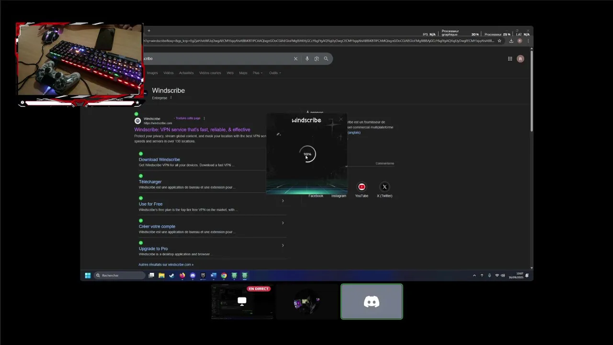
Task: Open File Explorer on the taskbar
Action: [161, 276]
